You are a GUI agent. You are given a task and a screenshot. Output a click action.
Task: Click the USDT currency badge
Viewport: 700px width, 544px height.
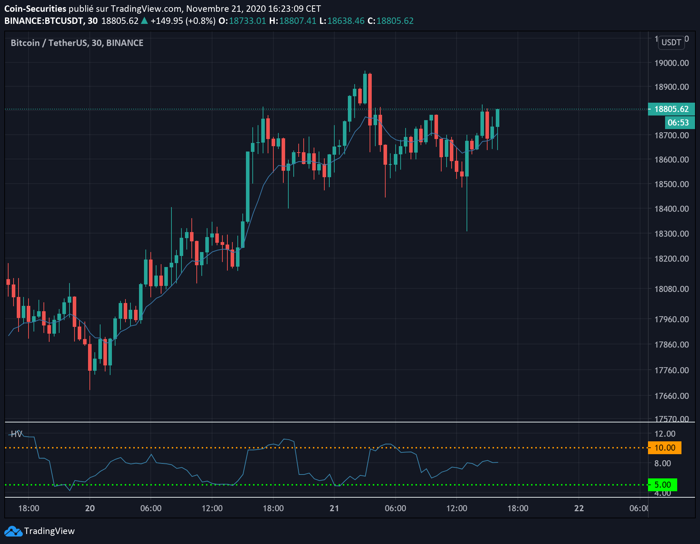click(671, 42)
